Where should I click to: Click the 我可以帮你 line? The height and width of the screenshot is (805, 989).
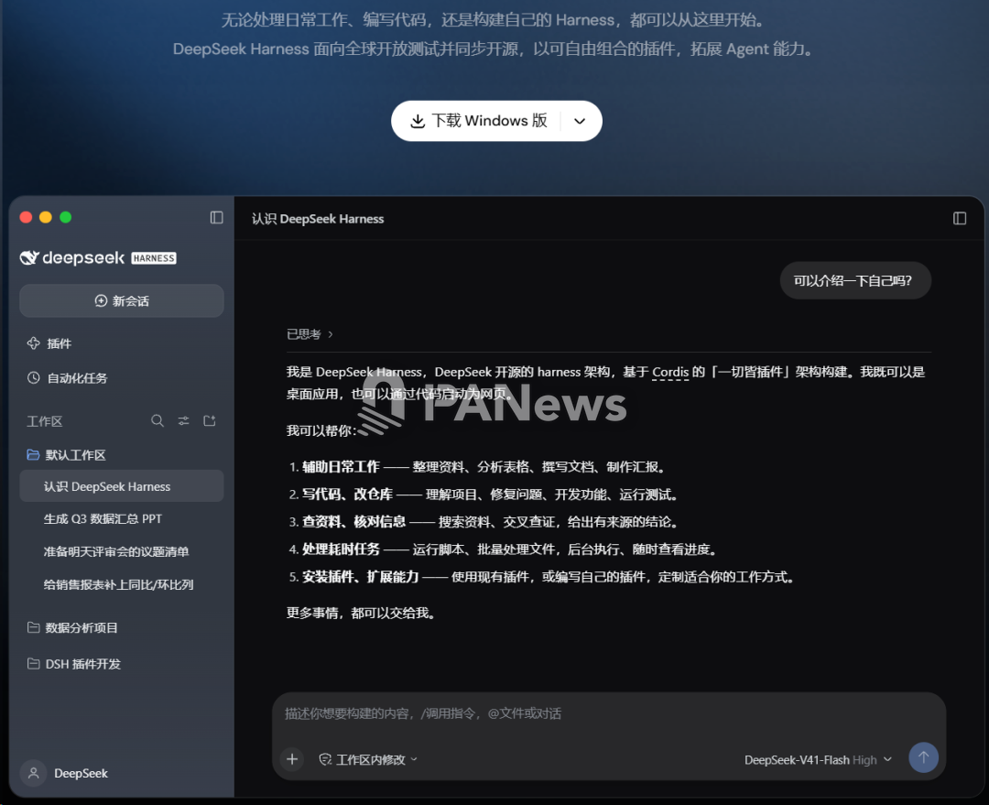click(321, 430)
